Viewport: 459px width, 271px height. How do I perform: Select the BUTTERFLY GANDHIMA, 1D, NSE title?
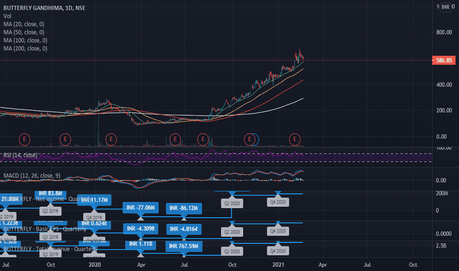(x=44, y=8)
